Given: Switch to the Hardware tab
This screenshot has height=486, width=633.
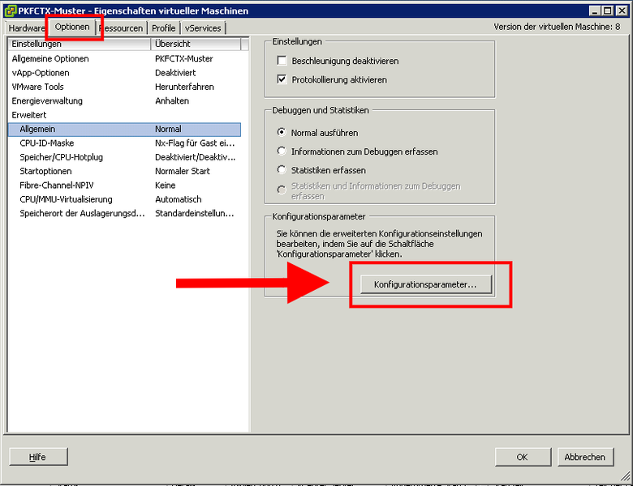Looking at the screenshot, I should [26, 28].
